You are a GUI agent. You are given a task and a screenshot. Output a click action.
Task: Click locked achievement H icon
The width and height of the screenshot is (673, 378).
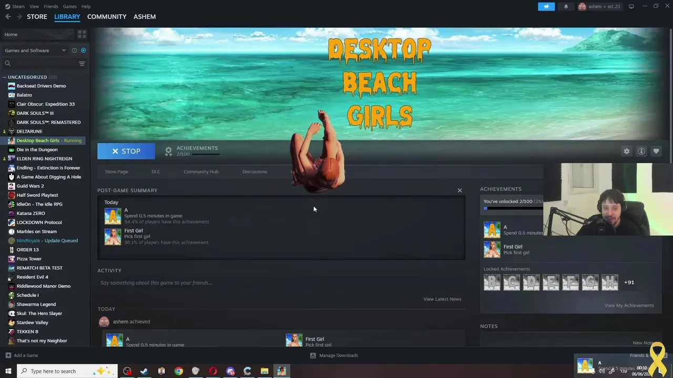(609, 282)
